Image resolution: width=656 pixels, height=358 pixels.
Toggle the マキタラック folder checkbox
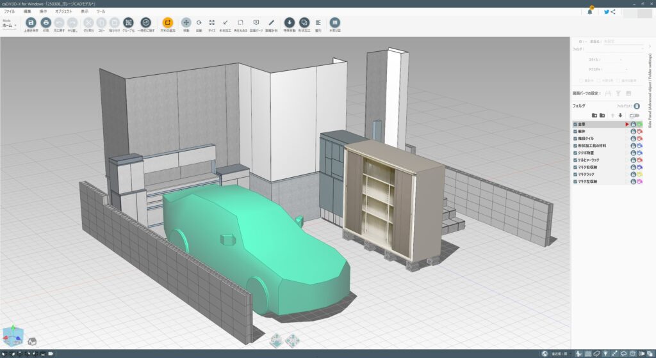click(x=575, y=174)
